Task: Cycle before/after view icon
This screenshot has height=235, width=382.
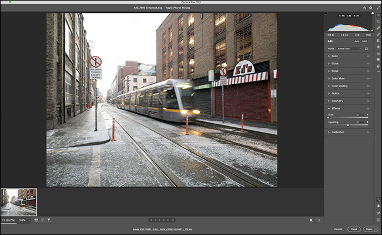Action: [x=311, y=220]
